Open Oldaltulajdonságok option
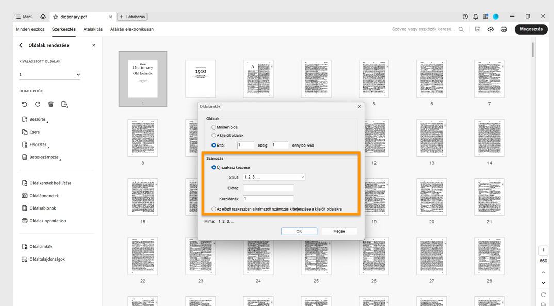 pyautogui.click(x=43, y=259)
